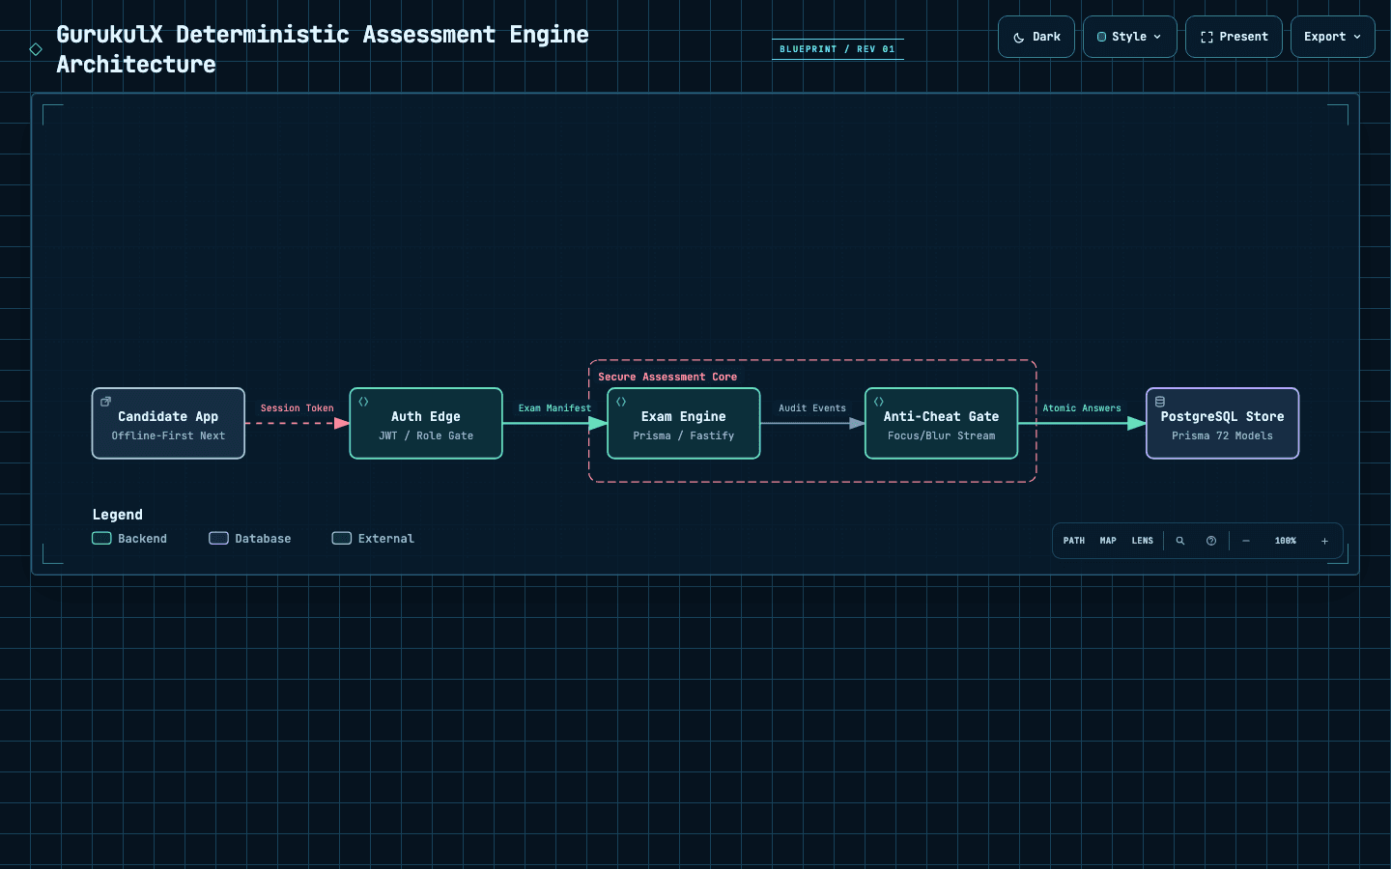The width and height of the screenshot is (1391, 869).
Task: Select the PostgreSQL Store node
Action: [1222, 423]
